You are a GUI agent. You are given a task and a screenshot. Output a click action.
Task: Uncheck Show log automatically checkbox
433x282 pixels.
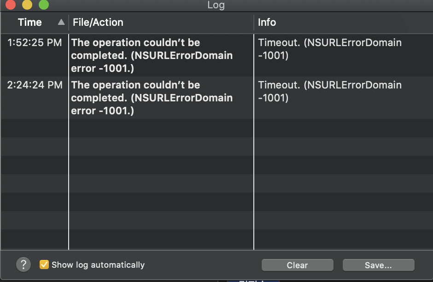(x=44, y=264)
